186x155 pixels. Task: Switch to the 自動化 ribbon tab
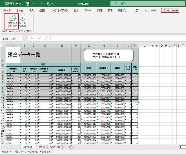[x=122, y=10]
